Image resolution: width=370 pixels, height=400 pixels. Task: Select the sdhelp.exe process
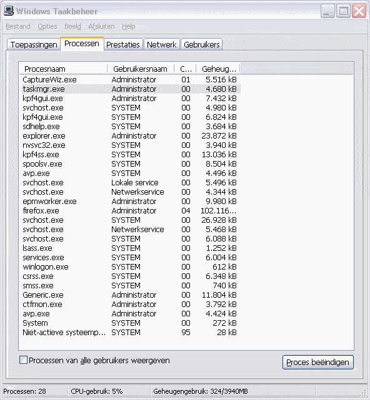tap(131, 127)
